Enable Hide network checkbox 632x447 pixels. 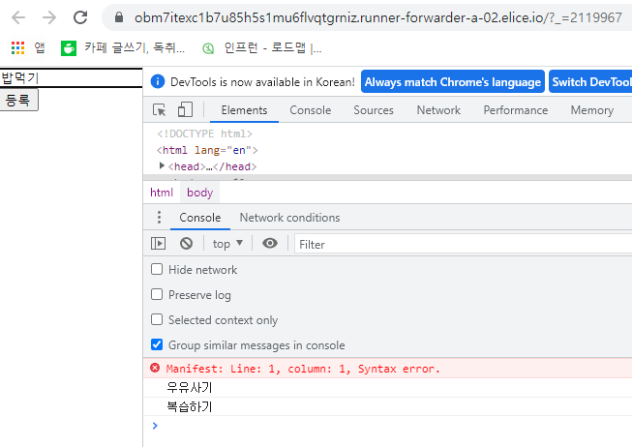157,269
